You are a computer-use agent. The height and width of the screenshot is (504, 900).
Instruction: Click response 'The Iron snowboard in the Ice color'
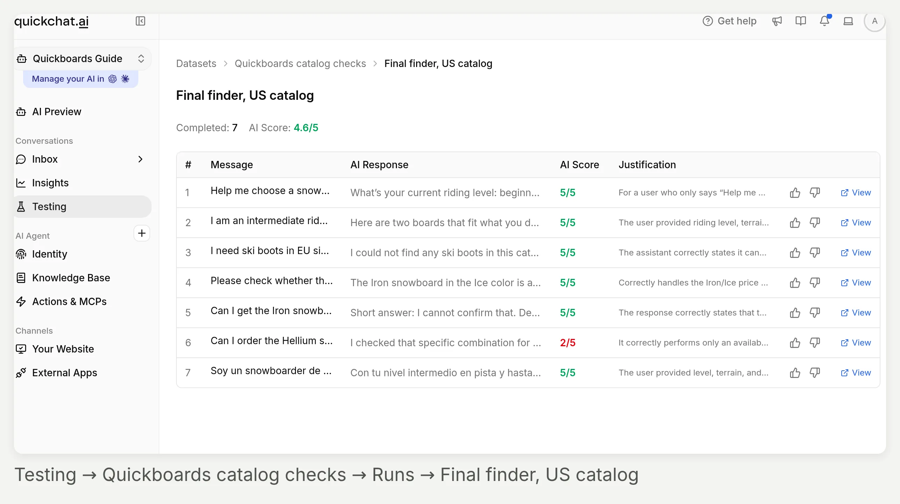coord(445,283)
